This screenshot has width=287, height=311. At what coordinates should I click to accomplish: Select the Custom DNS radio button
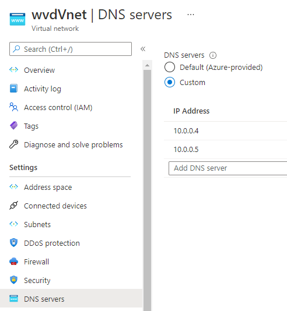point(170,82)
